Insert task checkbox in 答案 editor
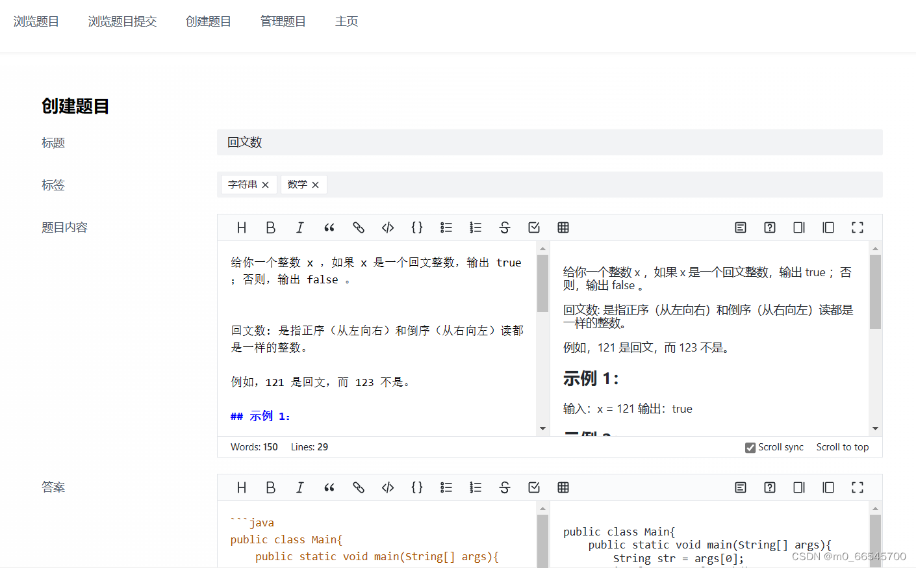This screenshot has width=916, height=568. [534, 487]
